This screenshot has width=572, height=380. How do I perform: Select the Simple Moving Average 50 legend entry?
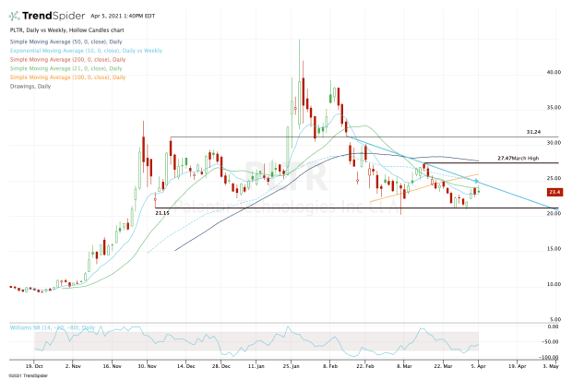[x=59, y=43]
